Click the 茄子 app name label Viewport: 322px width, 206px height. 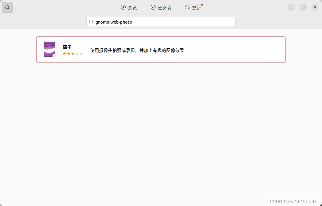[x=66, y=47]
